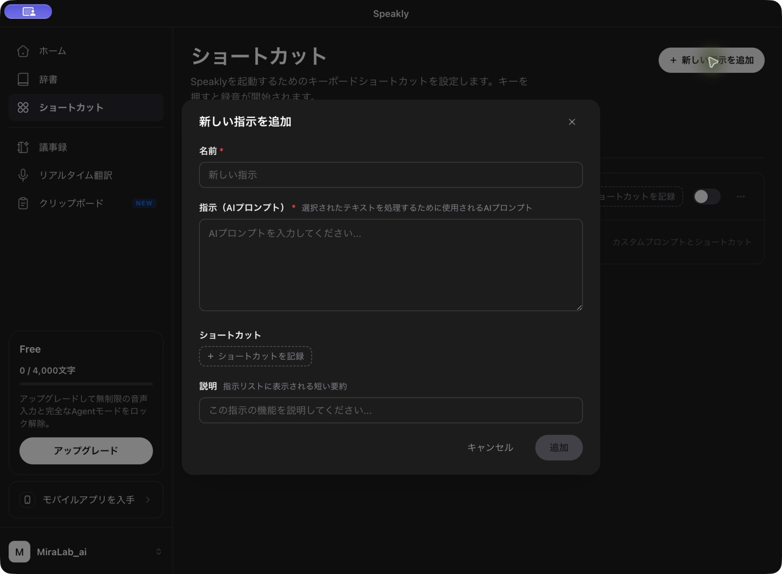
Task: Click the M avatar for MiraLab_ai
Action: click(x=19, y=552)
